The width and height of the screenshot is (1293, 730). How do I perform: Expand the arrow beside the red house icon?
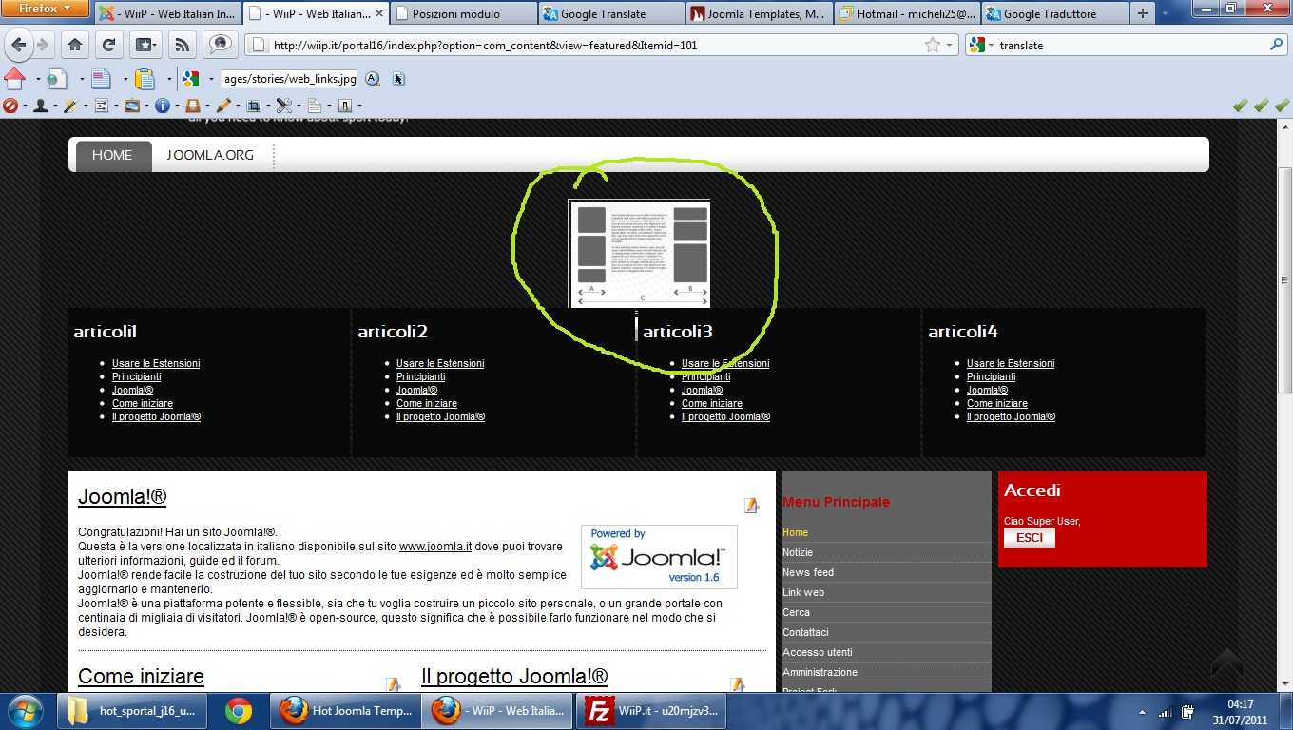click(x=36, y=79)
